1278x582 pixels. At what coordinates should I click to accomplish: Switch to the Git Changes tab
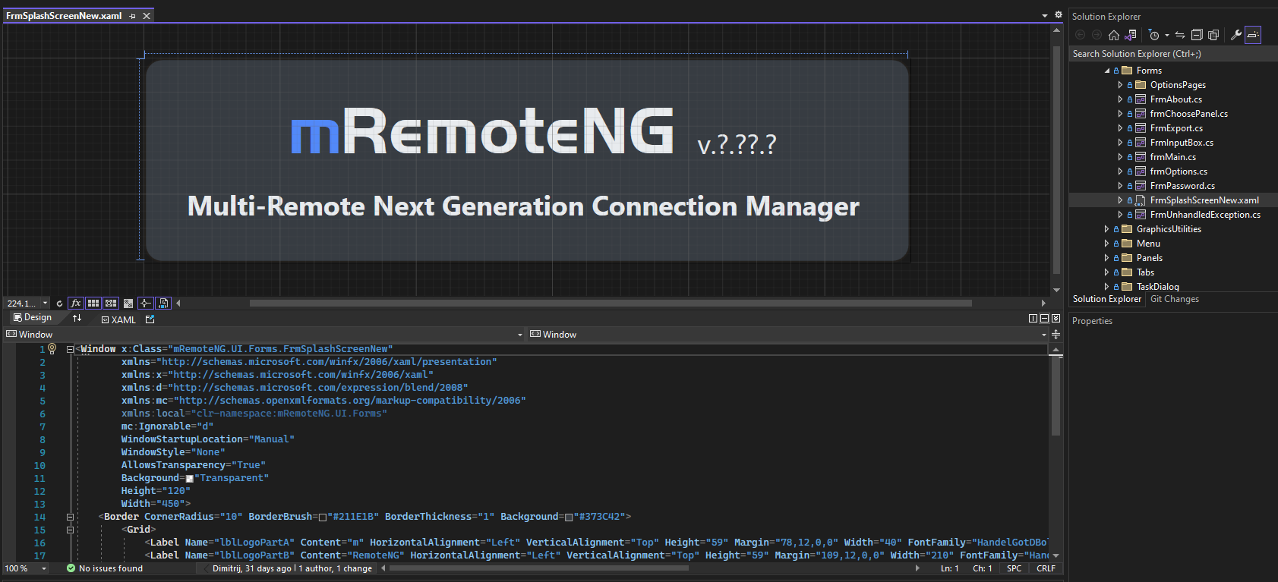(1174, 299)
